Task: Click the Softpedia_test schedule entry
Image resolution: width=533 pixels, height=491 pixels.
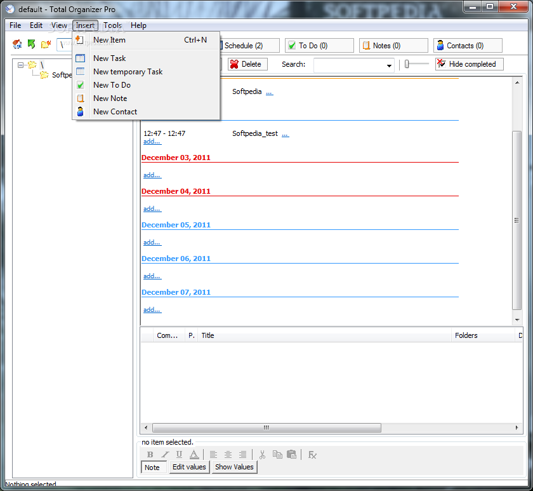Action: [x=255, y=133]
